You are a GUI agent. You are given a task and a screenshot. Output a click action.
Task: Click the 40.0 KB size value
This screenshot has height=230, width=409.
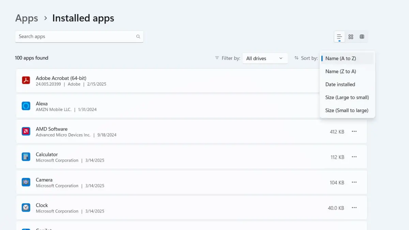click(x=336, y=208)
